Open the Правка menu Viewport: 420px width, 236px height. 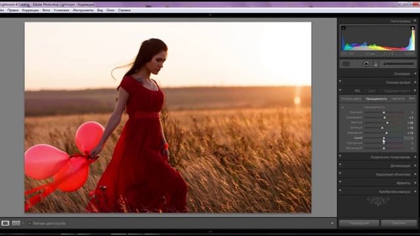[13, 10]
